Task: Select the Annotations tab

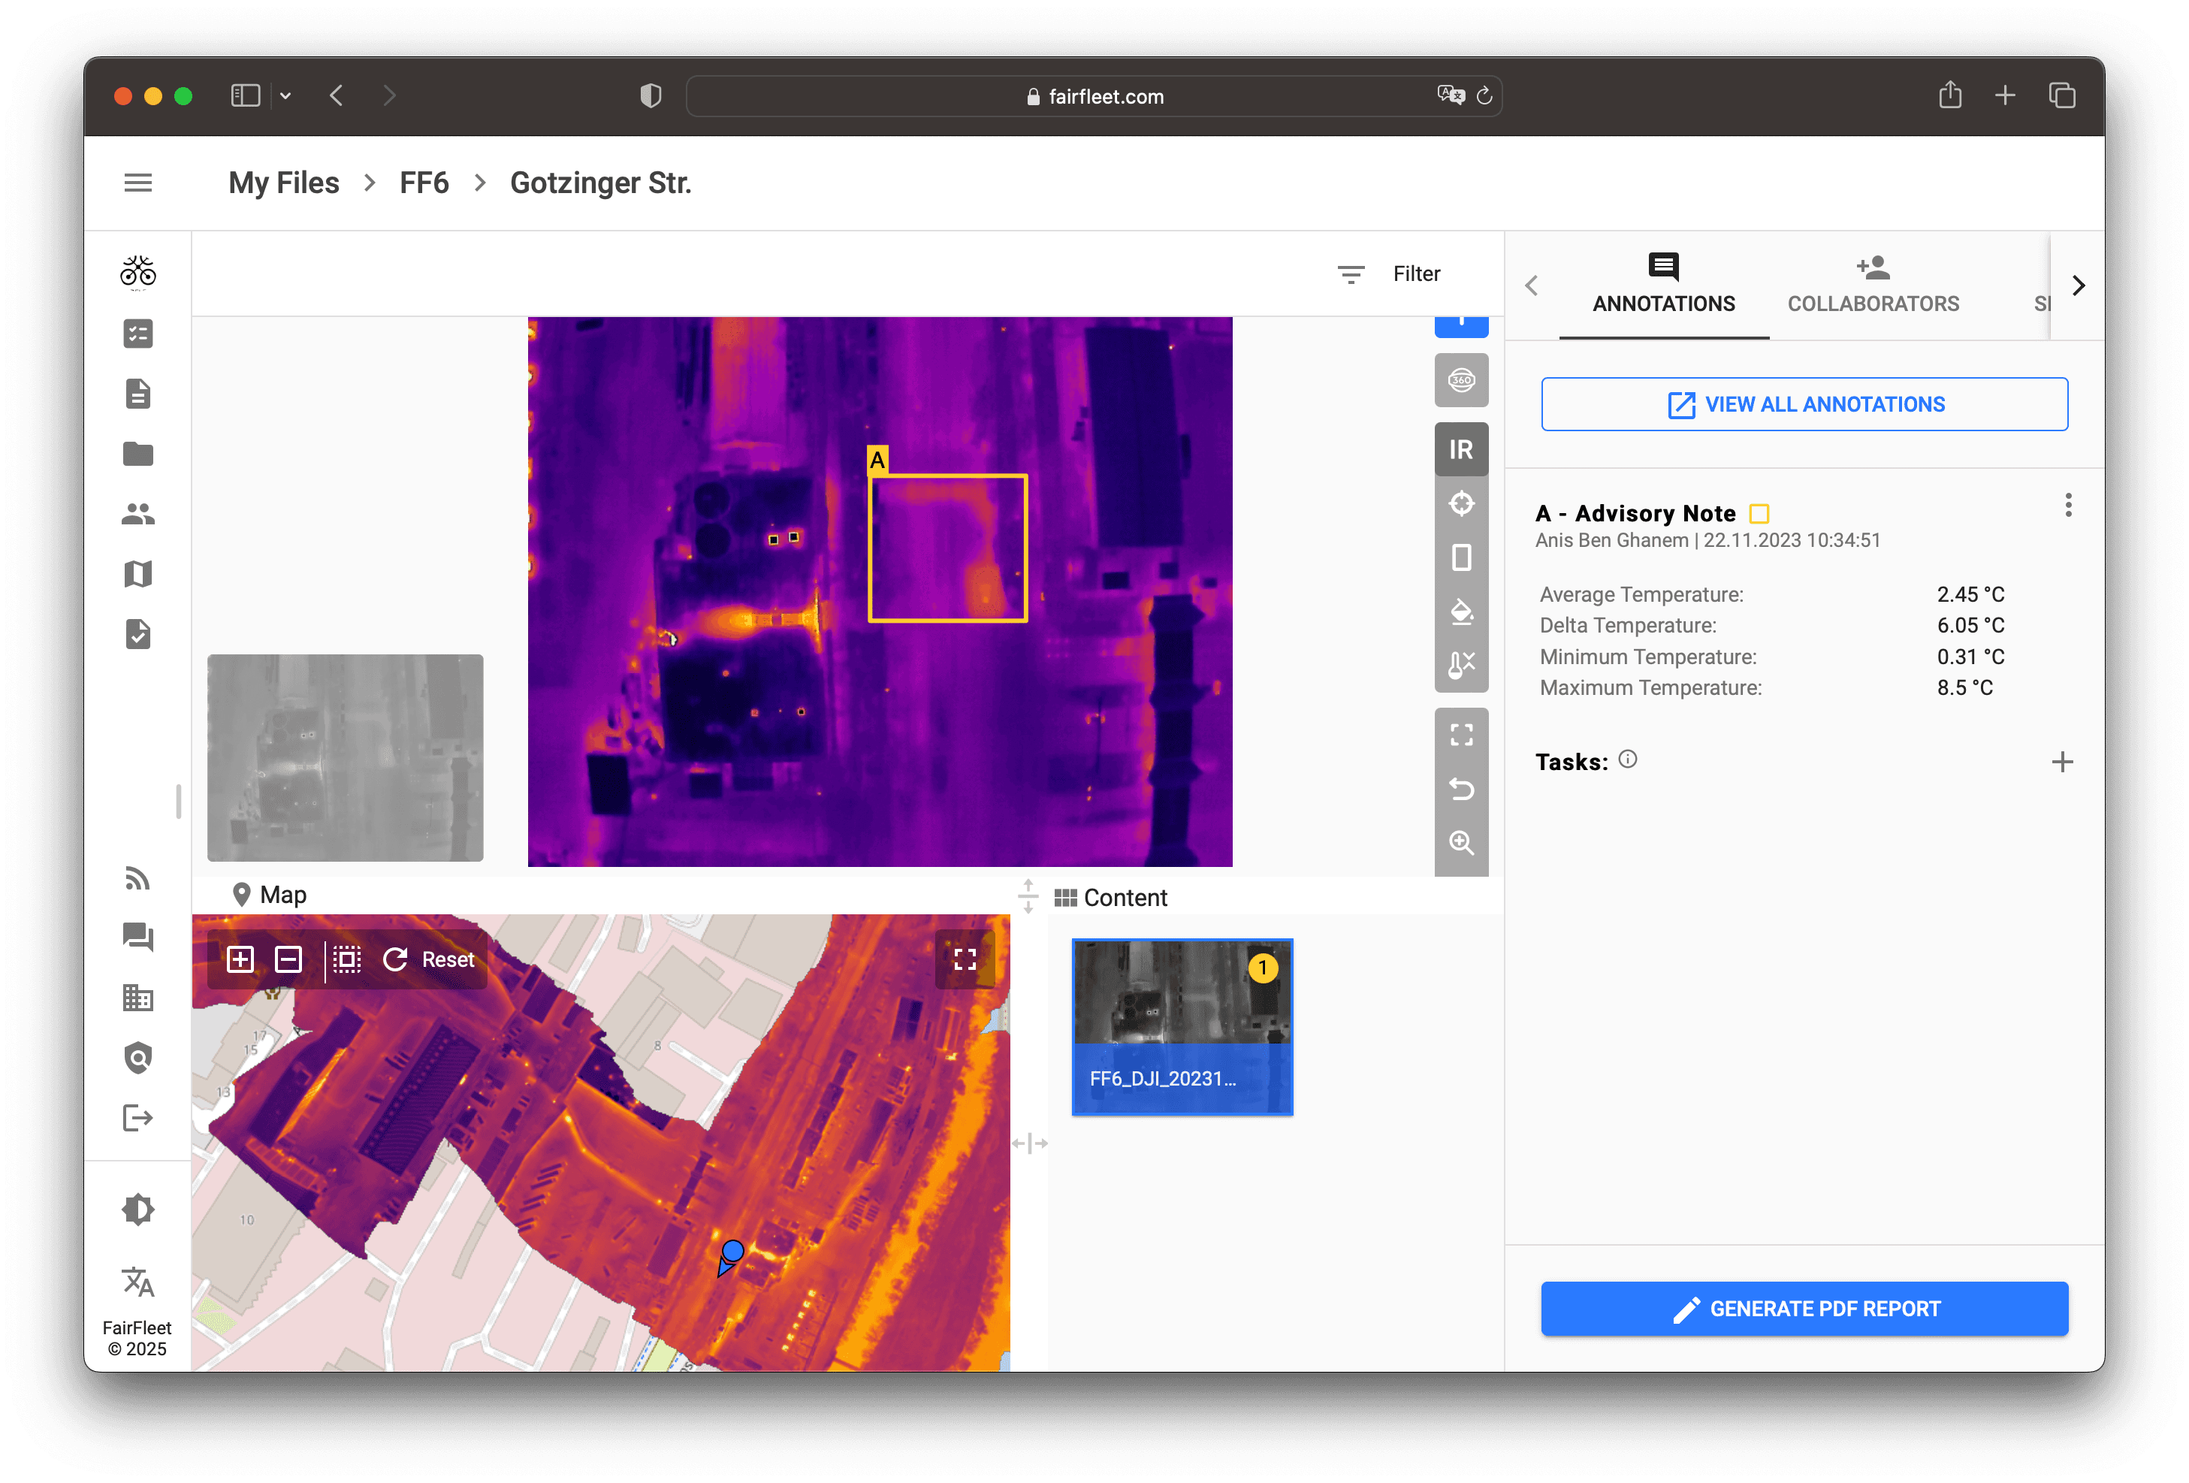Action: pos(1662,285)
